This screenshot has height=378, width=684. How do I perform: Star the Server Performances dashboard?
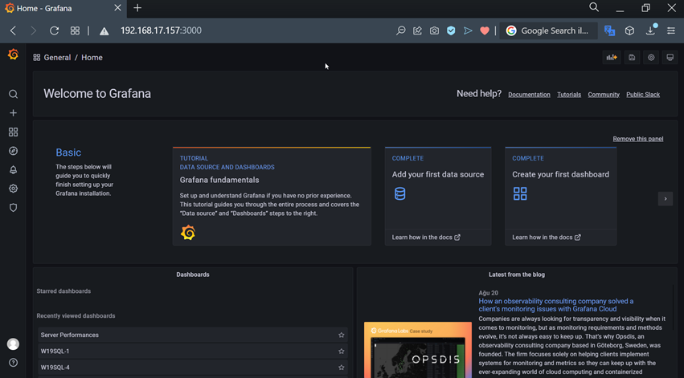[342, 335]
